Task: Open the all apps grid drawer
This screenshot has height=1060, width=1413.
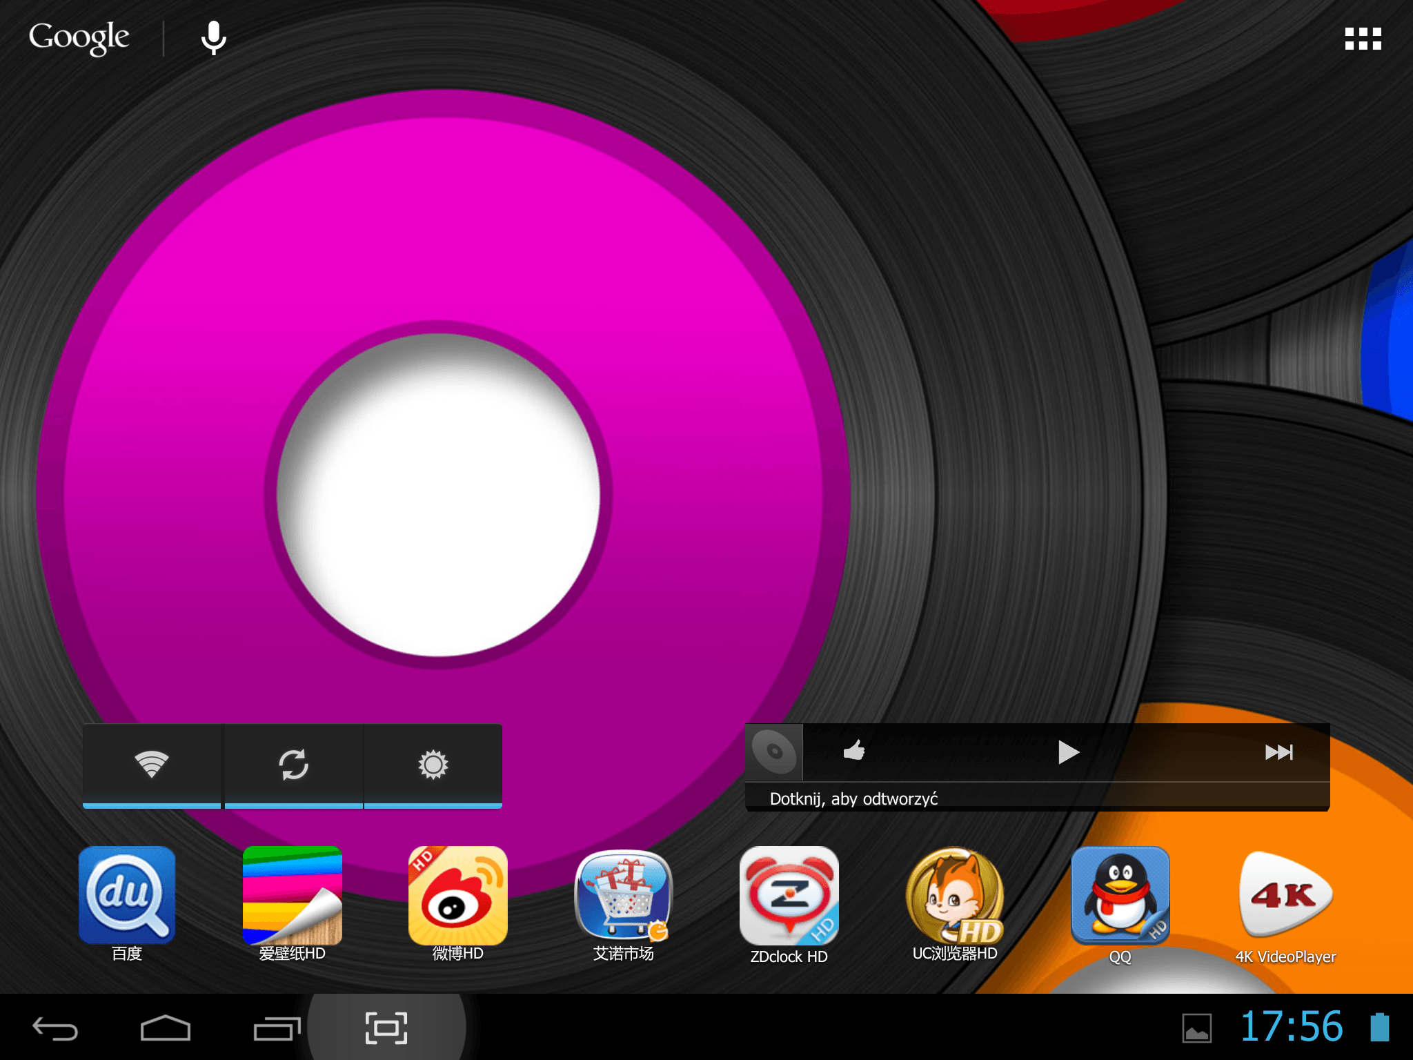Action: (x=1363, y=39)
